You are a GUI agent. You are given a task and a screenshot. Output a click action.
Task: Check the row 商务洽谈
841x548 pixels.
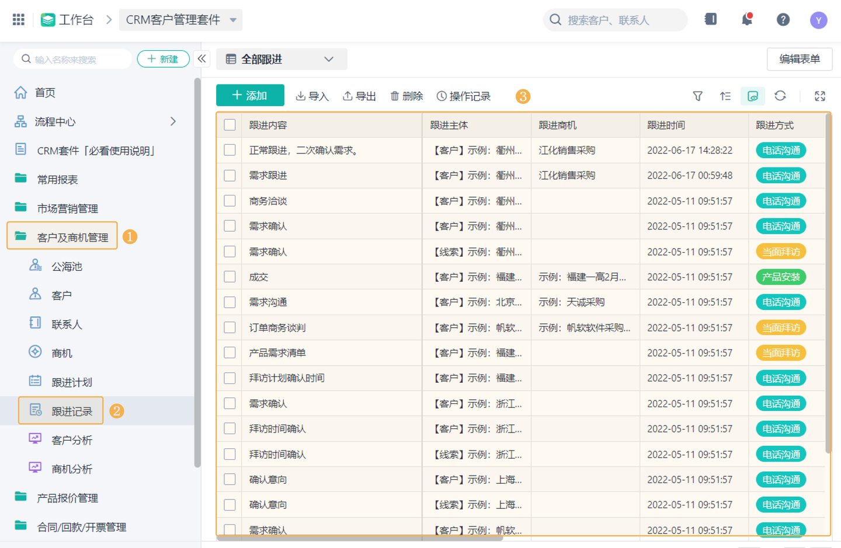230,201
